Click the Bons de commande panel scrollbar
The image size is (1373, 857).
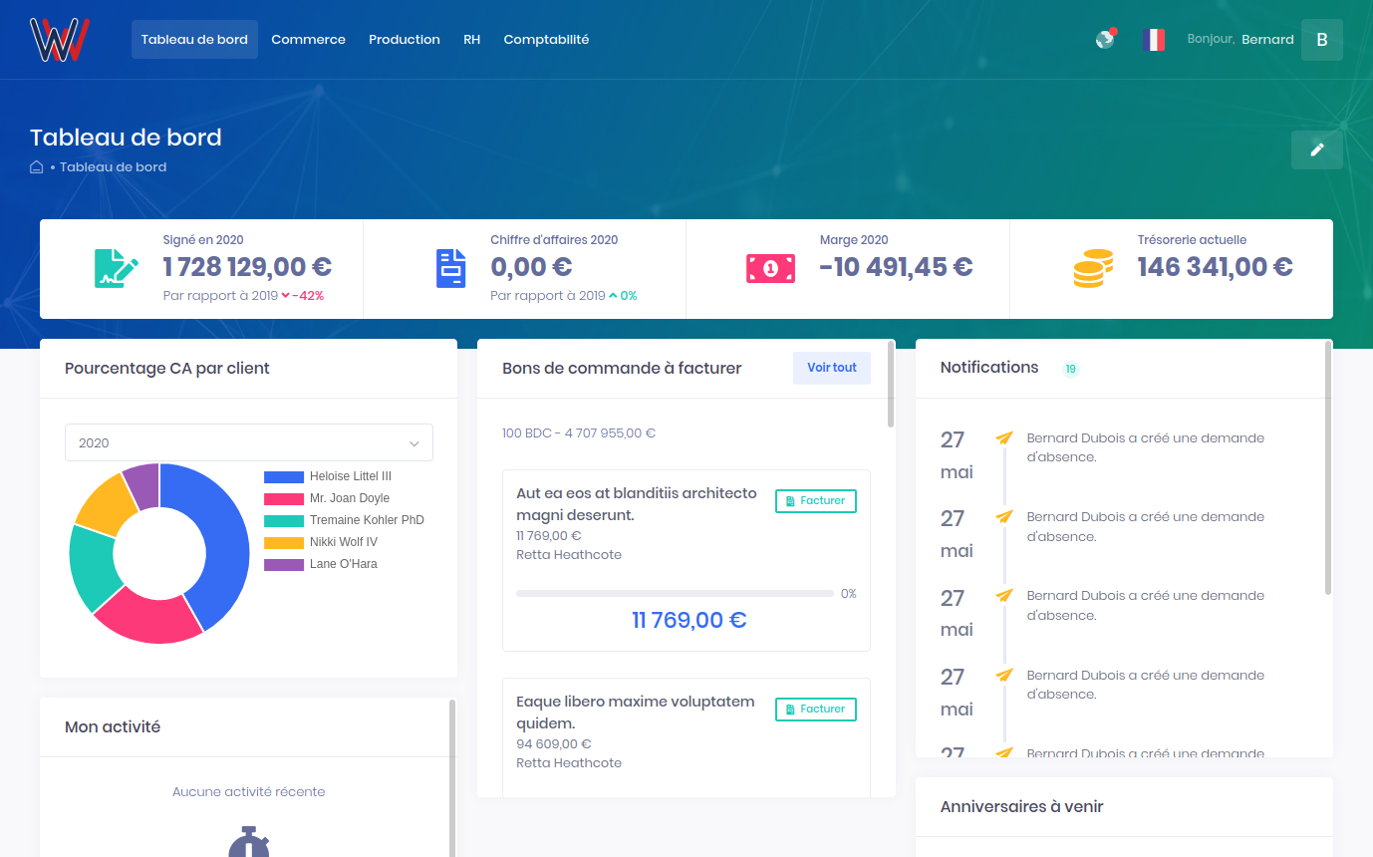coord(891,385)
